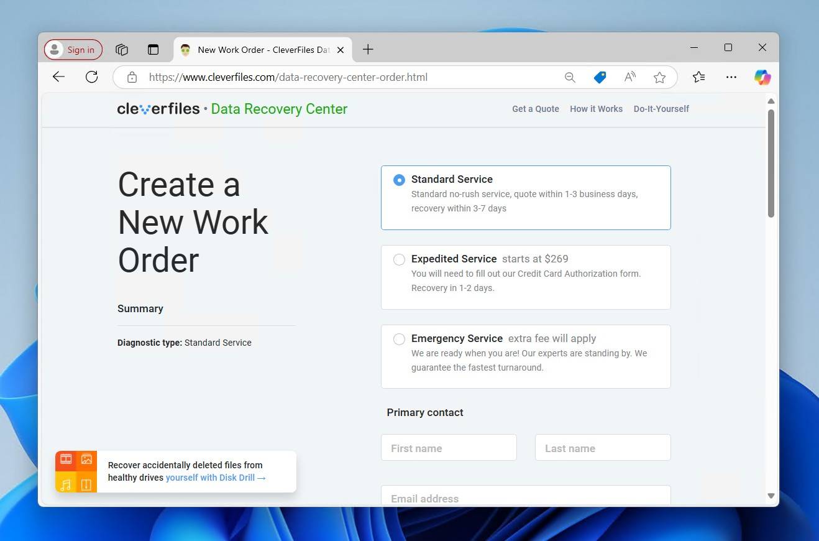Screen dimensions: 819x541
Task: Open Data Recovery Center link
Action: point(279,109)
